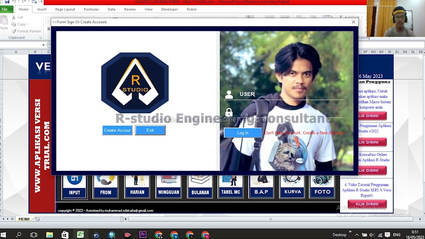Click the ENG language indicator
This screenshot has width=425, height=239.
pyautogui.click(x=397, y=235)
